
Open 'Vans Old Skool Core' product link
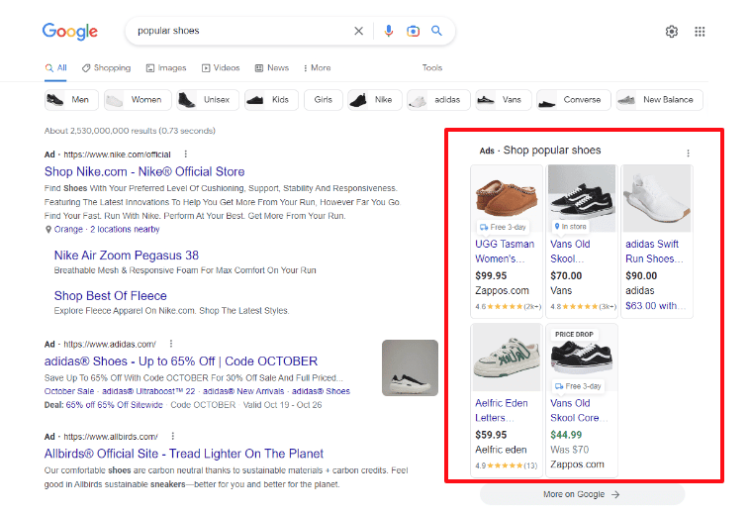(x=578, y=410)
